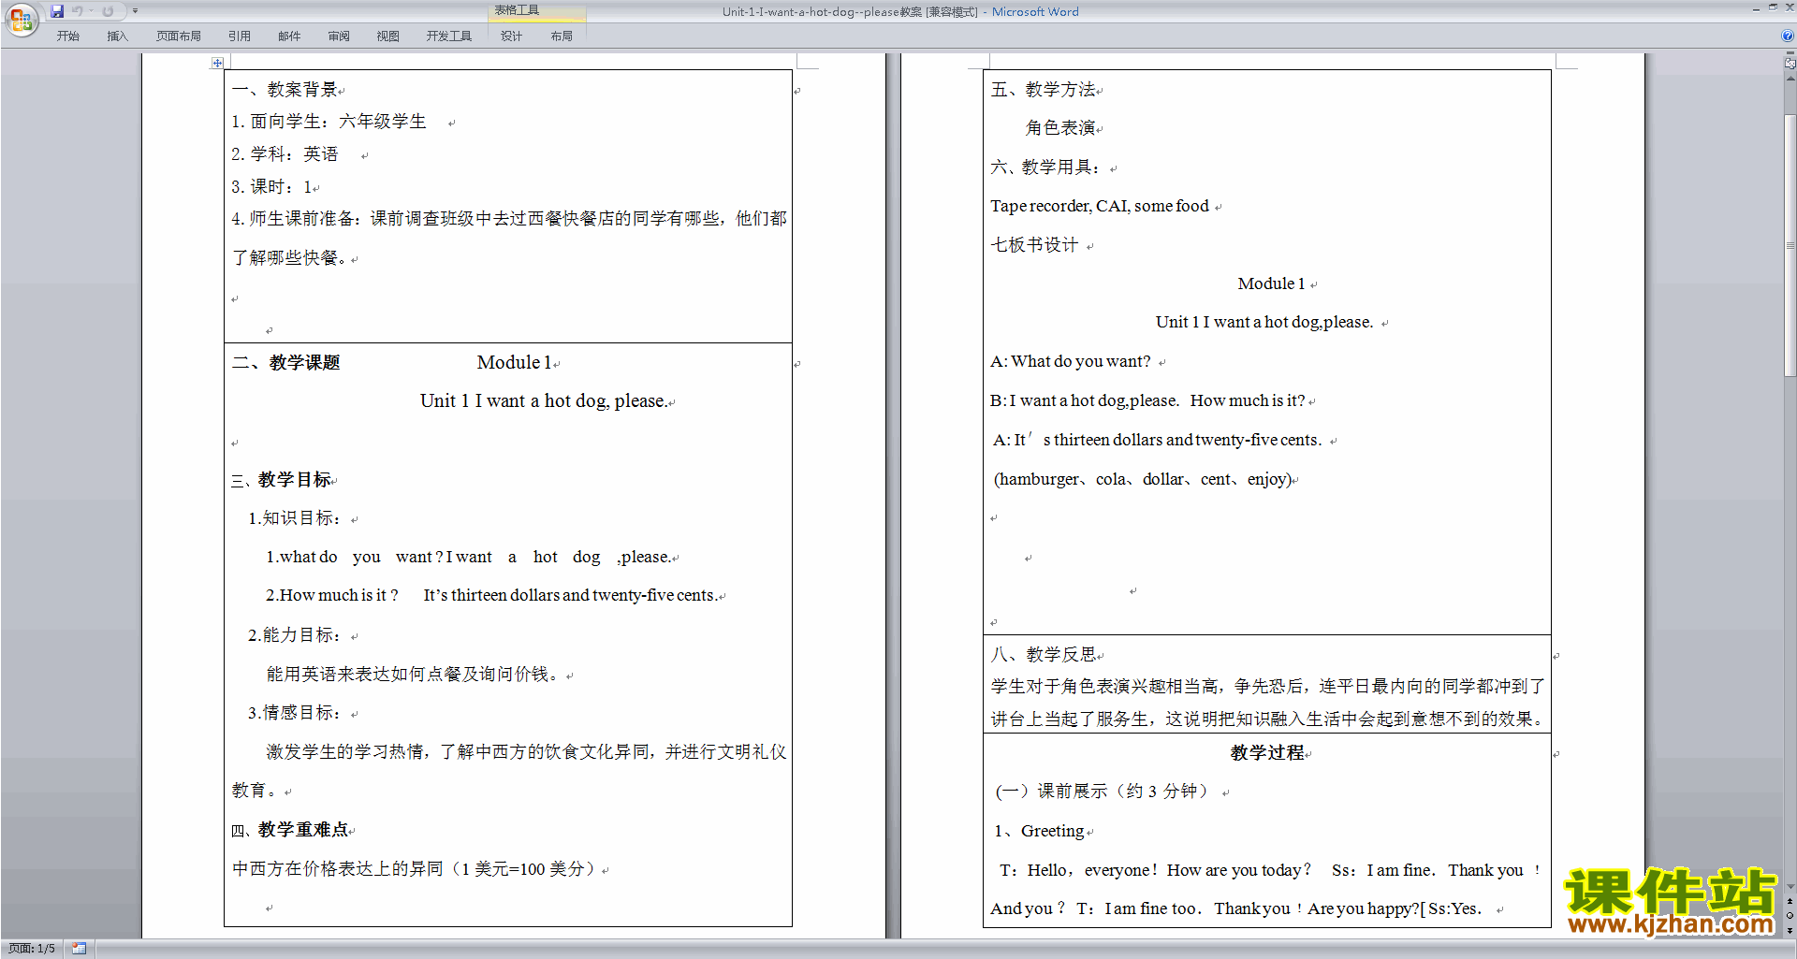
Task: Click the scrollbar up arrow
Action: tap(1790, 79)
